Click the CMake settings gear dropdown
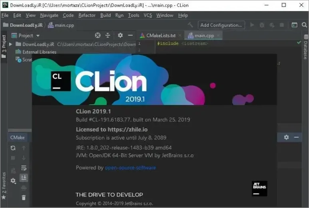 point(13,180)
